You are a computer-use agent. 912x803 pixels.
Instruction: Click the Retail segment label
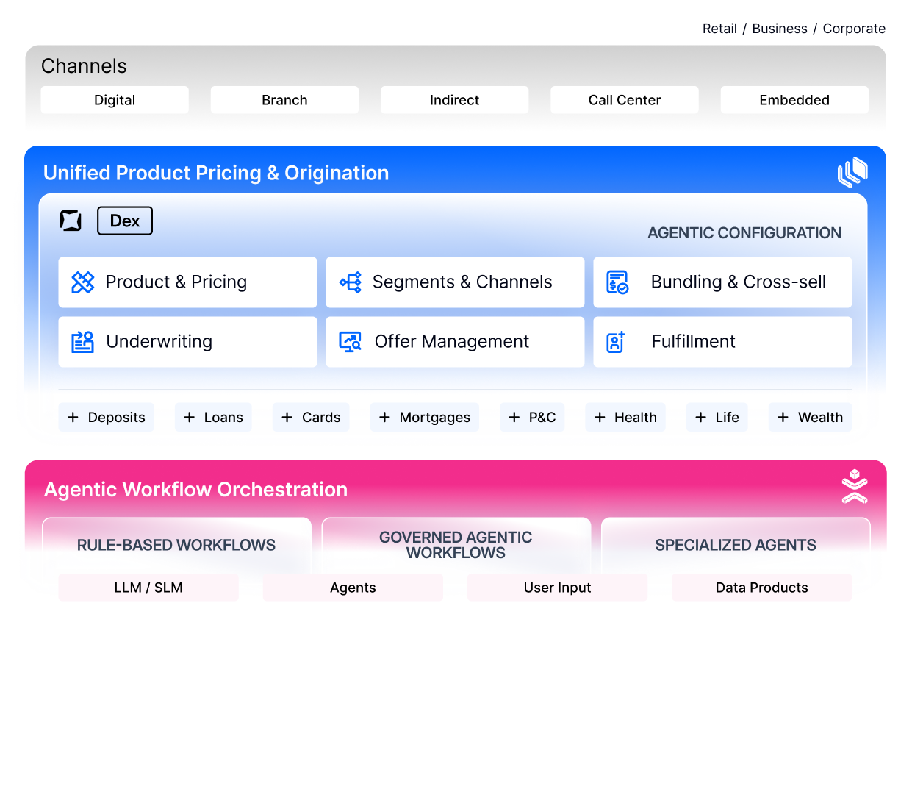click(x=719, y=29)
